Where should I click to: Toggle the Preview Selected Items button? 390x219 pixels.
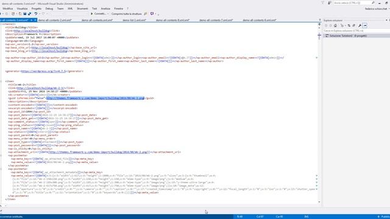(365, 26)
